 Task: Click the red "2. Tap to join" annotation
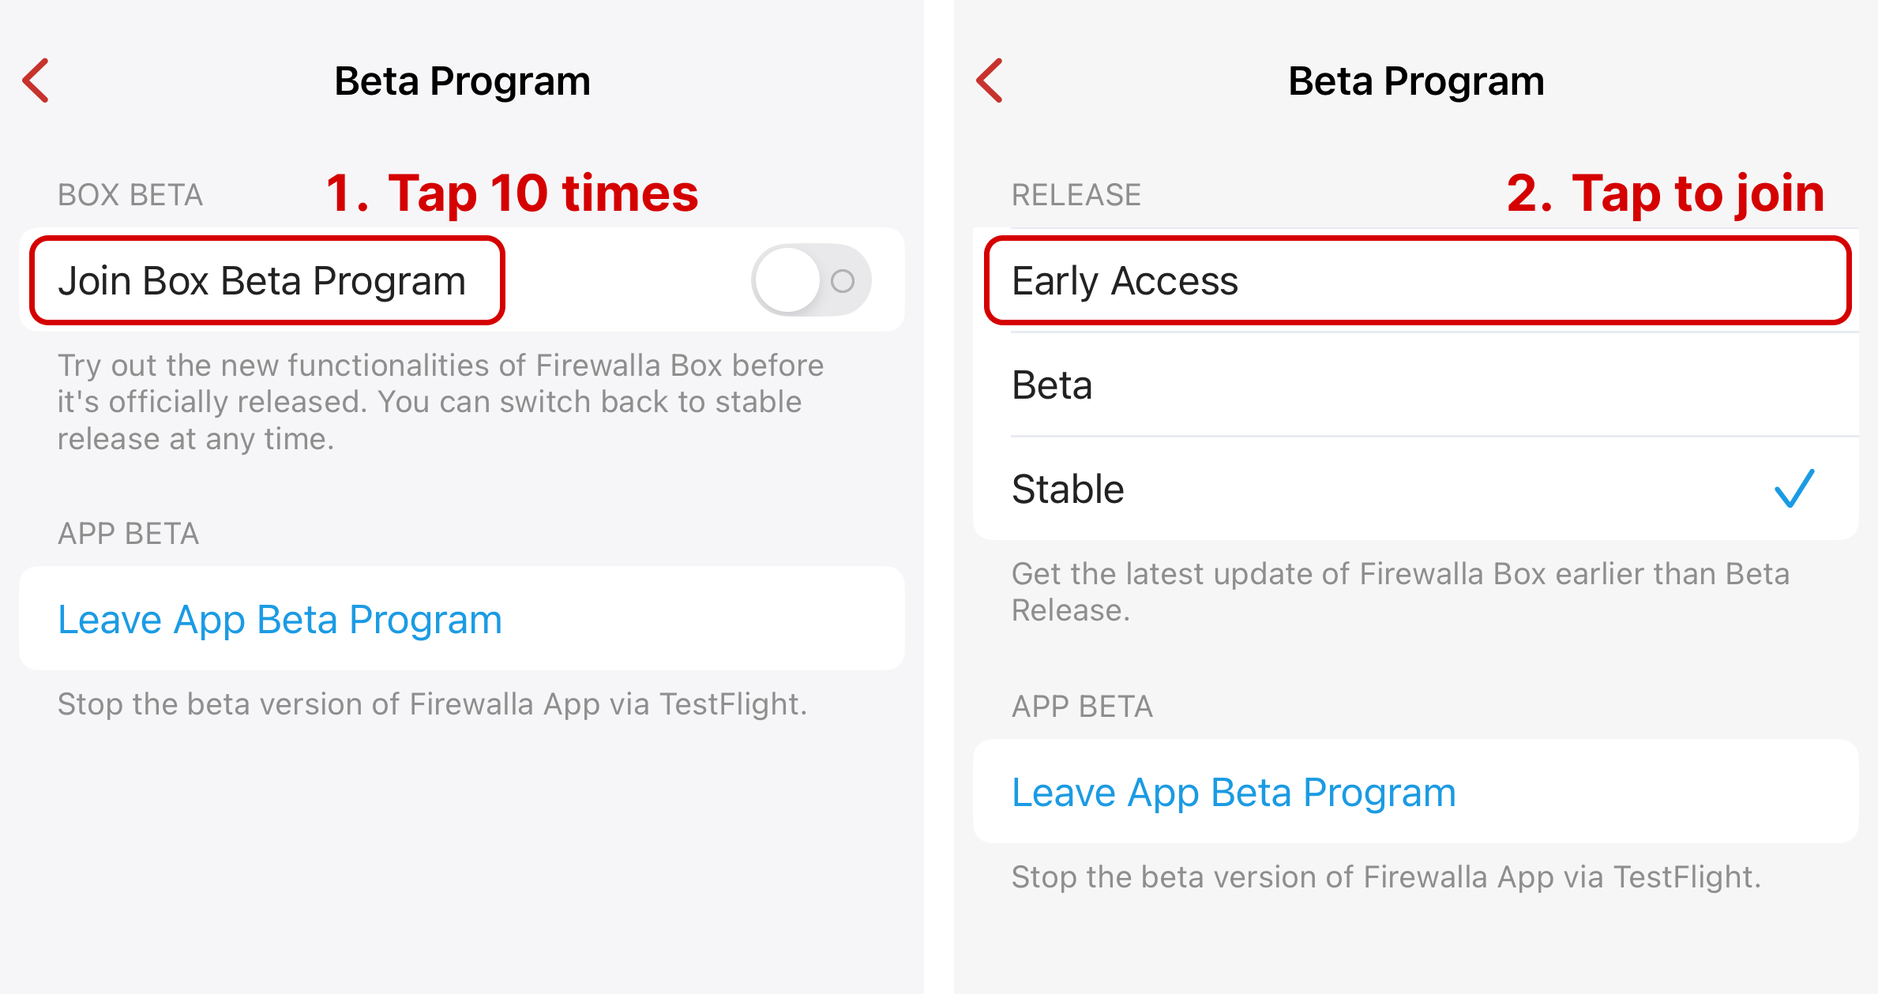click(x=1665, y=193)
